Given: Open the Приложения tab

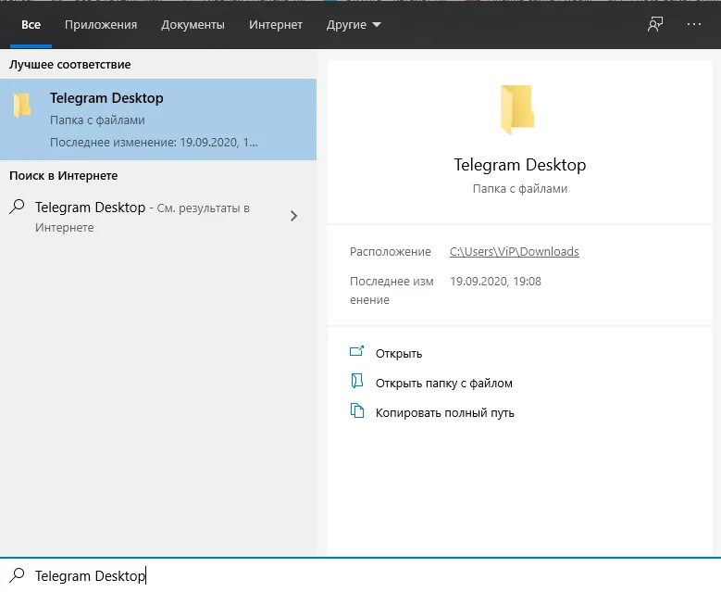Looking at the screenshot, I should 101,24.
